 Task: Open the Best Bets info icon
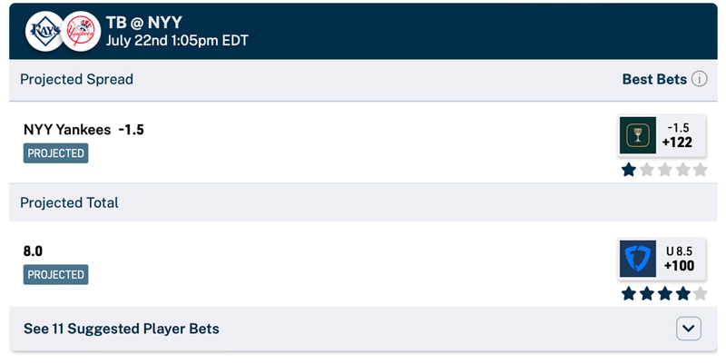click(699, 79)
